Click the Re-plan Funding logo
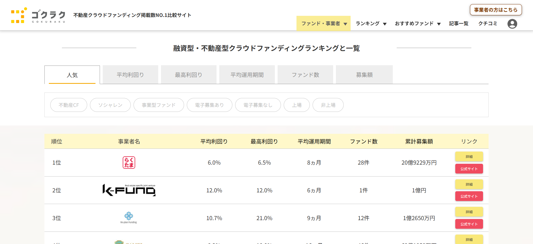 [129, 218]
